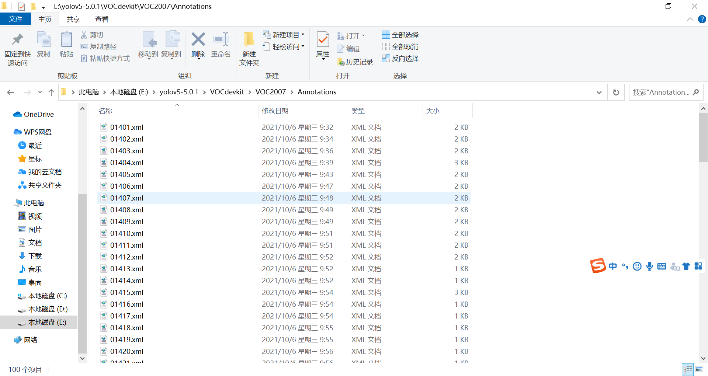Expand the Easy access (轻松访问) dropdown

point(303,46)
